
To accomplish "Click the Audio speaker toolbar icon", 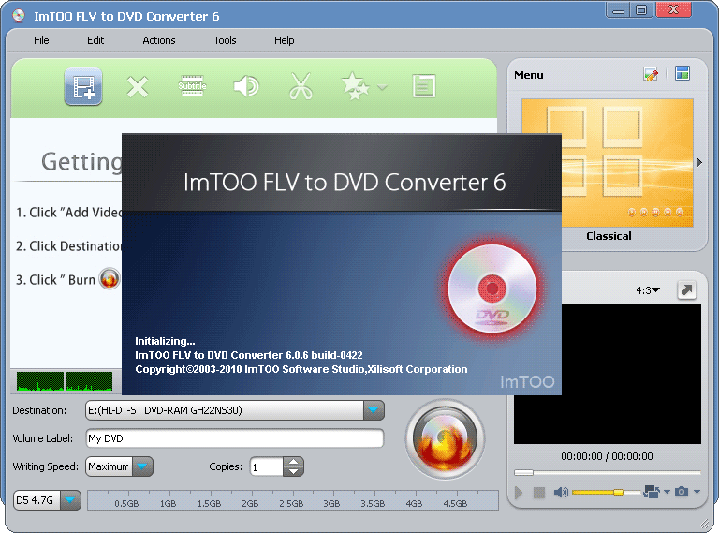I will pos(246,86).
